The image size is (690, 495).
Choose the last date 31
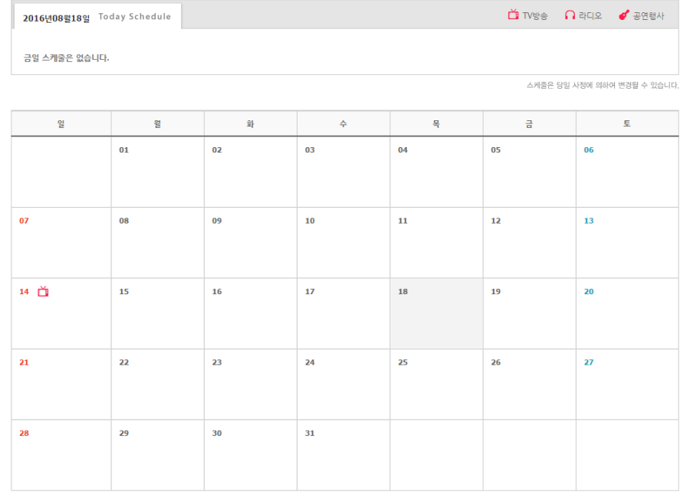pyautogui.click(x=310, y=433)
